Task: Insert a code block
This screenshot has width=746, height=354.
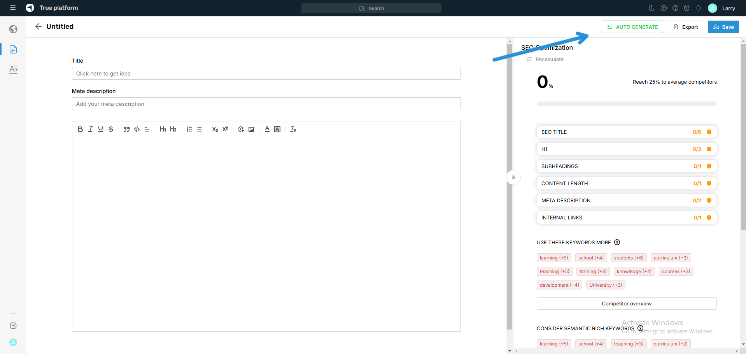Action: click(137, 129)
